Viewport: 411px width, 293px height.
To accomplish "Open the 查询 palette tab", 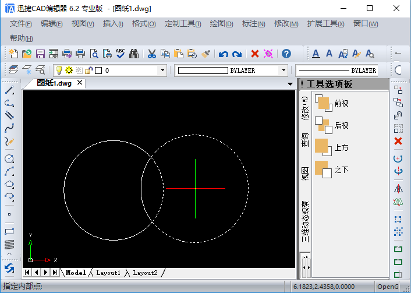I will [x=305, y=140].
